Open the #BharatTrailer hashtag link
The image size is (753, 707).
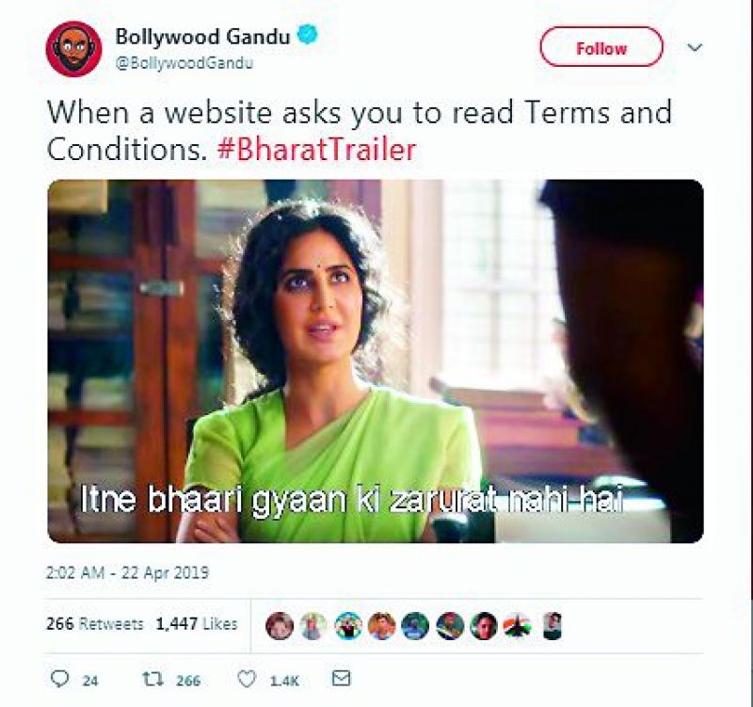[x=316, y=150]
